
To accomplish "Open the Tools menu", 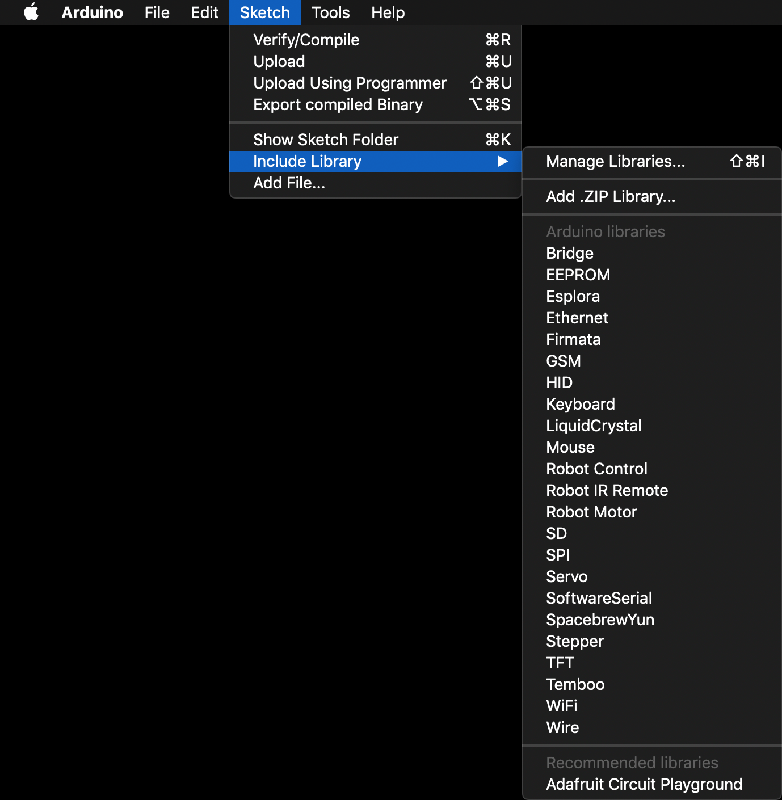I will click(330, 12).
